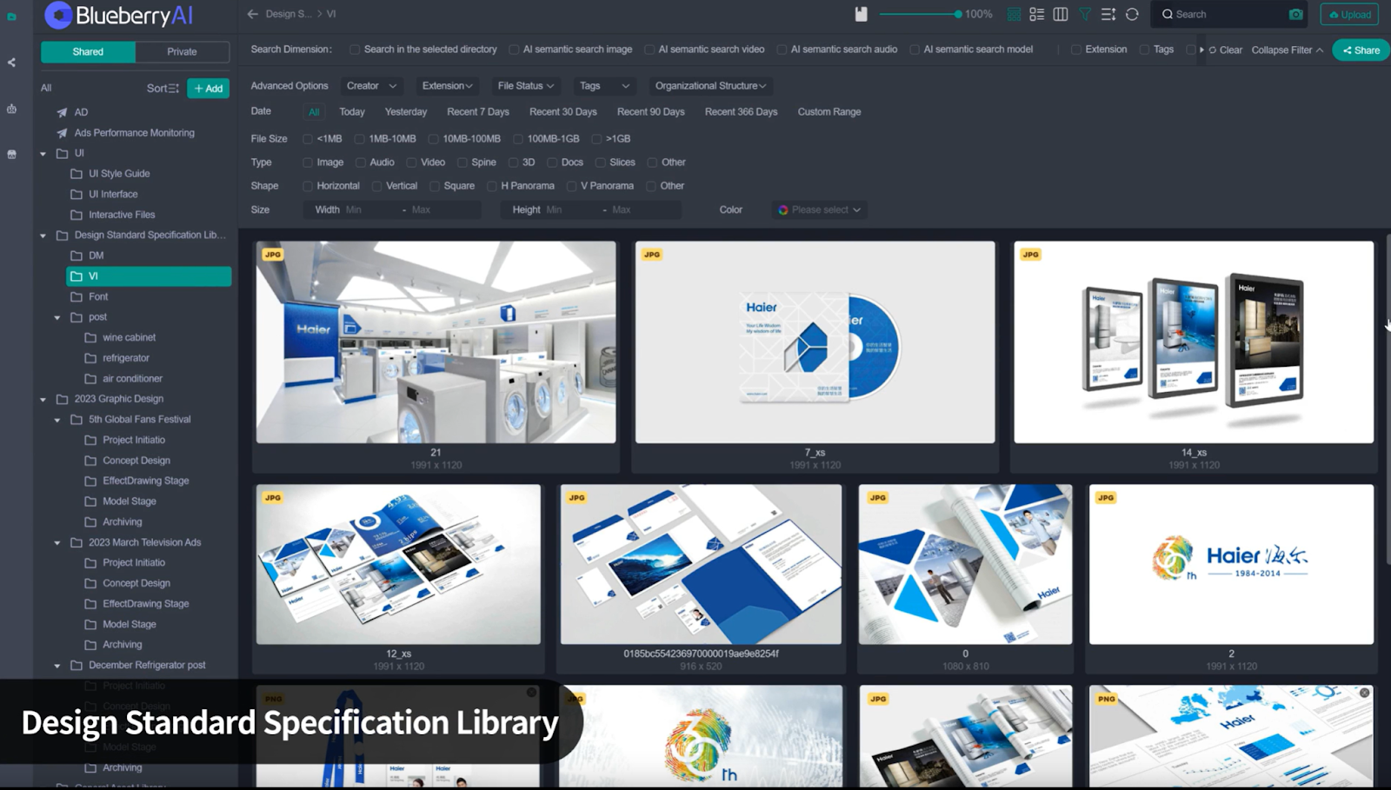Click Ads Performance Monitoring paper-plane icon
The width and height of the screenshot is (1391, 790).
pos(62,133)
